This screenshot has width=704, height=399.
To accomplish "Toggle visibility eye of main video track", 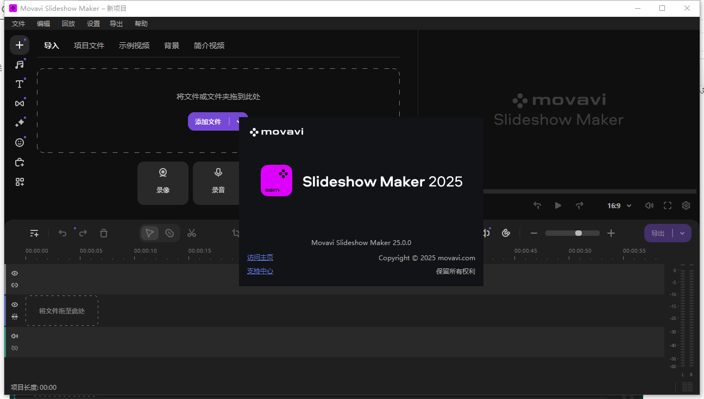I will click(15, 305).
